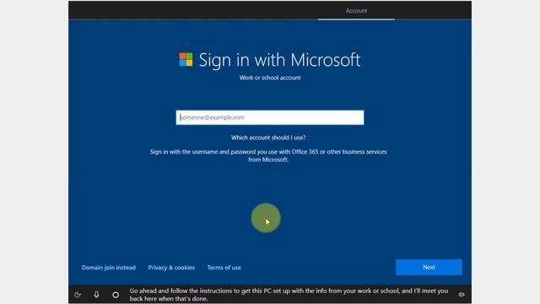Click the ease of access icon

[x=78, y=295]
